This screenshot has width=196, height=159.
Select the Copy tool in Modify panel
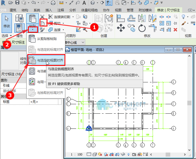(131, 28)
